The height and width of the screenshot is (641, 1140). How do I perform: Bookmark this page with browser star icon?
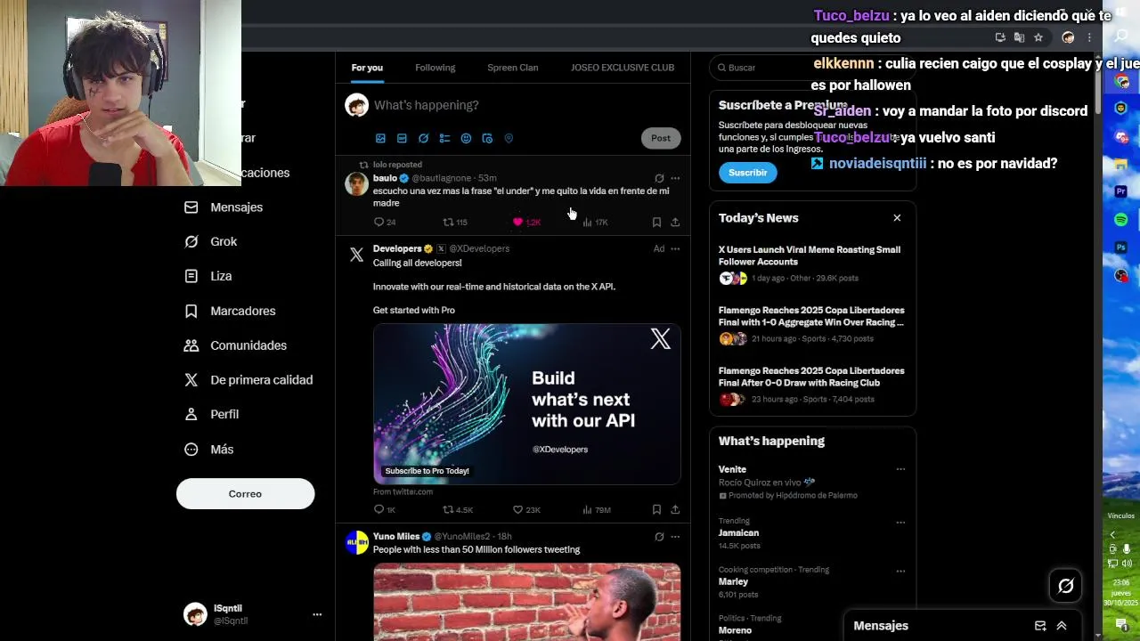[x=1038, y=37]
